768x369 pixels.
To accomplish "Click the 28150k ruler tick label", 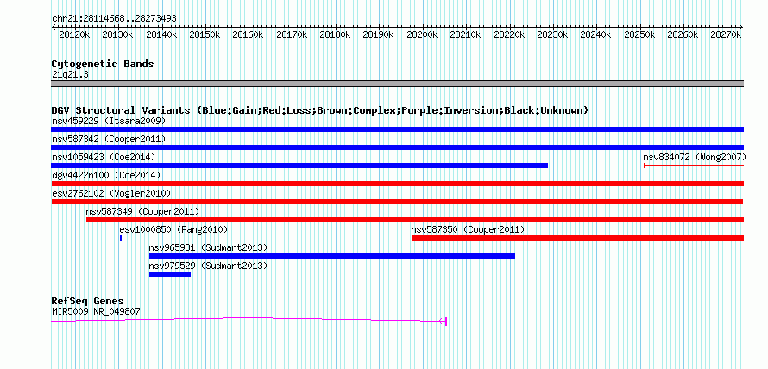I will point(205,35).
